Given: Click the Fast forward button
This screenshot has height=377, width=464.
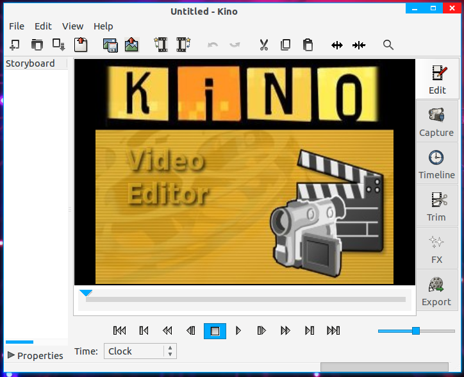Looking at the screenshot, I should click(x=285, y=330).
